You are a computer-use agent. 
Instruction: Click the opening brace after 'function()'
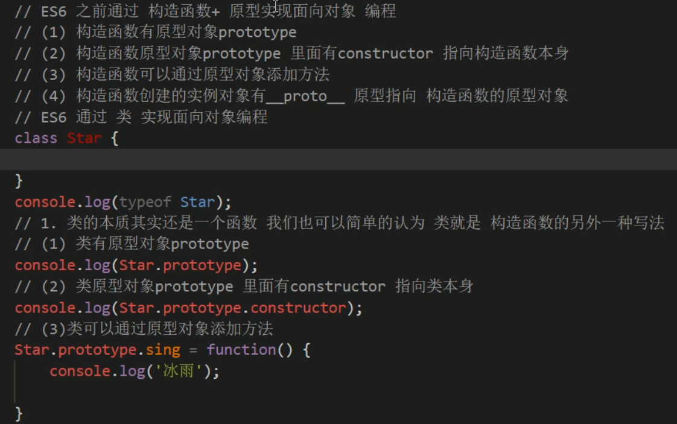[307, 350]
